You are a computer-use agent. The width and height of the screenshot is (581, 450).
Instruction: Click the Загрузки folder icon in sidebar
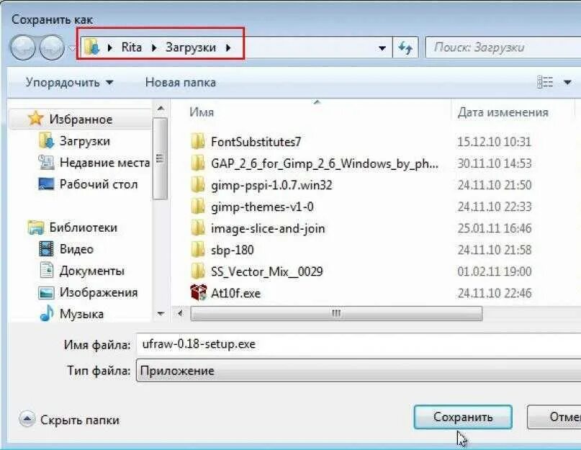[x=46, y=140]
